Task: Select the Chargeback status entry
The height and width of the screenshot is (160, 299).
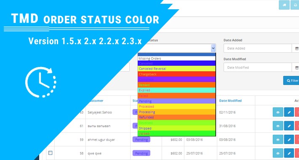Action: pos(176,74)
